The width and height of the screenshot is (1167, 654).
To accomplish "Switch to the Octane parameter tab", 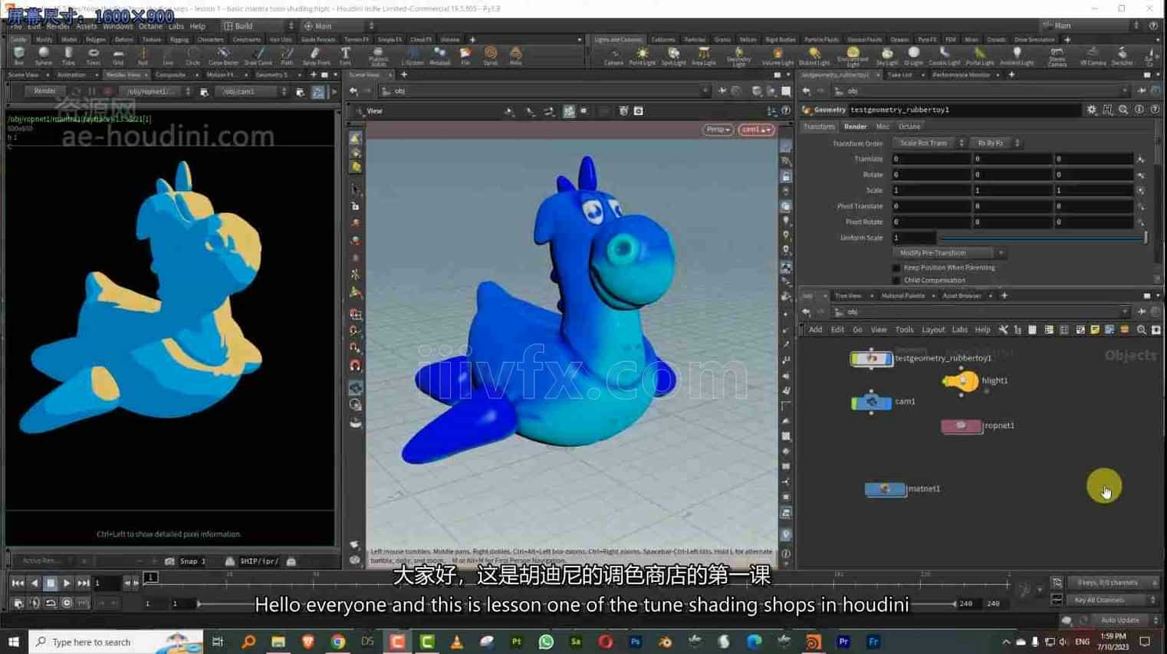I will (909, 127).
